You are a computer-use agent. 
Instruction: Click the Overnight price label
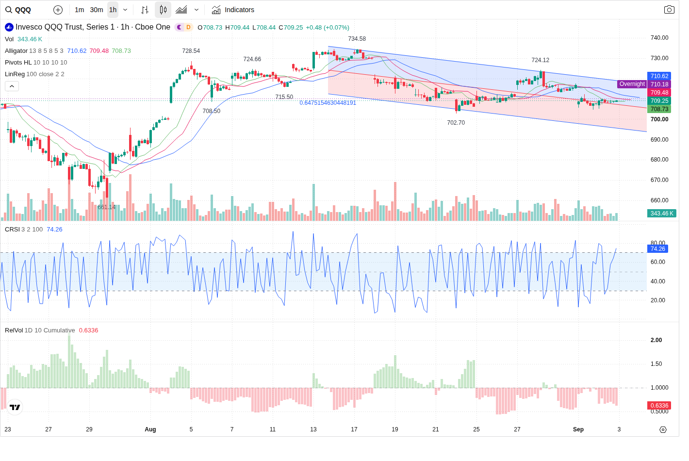click(632, 84)
